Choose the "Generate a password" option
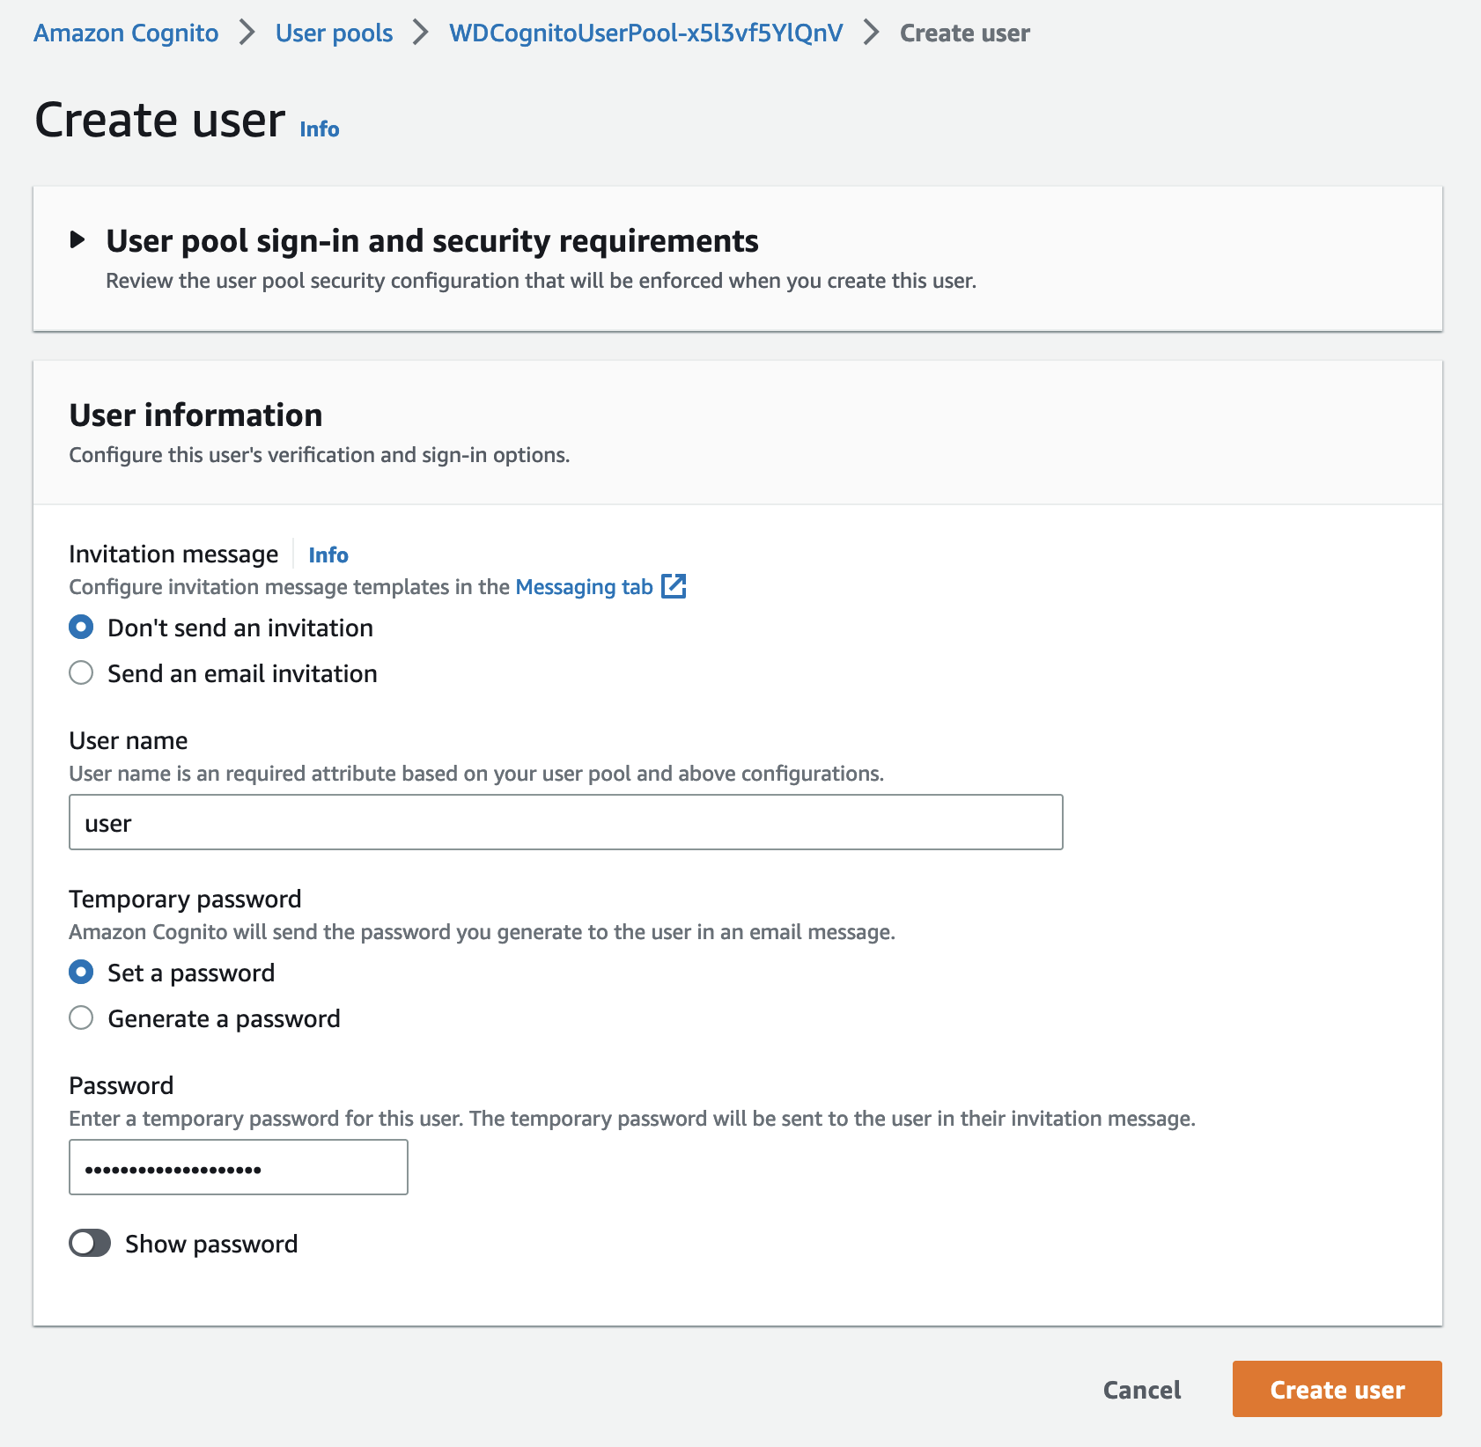This screenshot has width=1481, height=1447. tap(81, 1017)
